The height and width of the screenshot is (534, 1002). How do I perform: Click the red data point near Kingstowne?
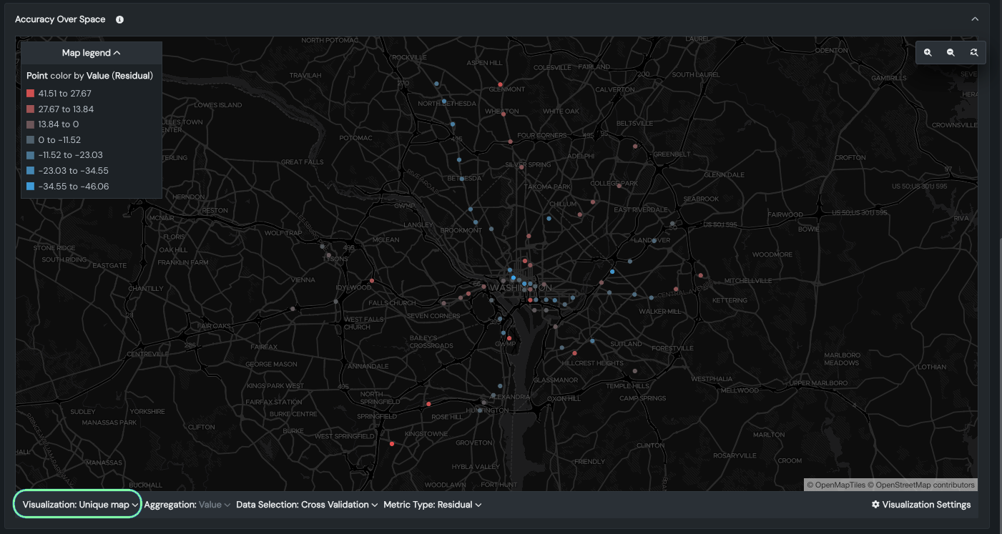(392, 444)
